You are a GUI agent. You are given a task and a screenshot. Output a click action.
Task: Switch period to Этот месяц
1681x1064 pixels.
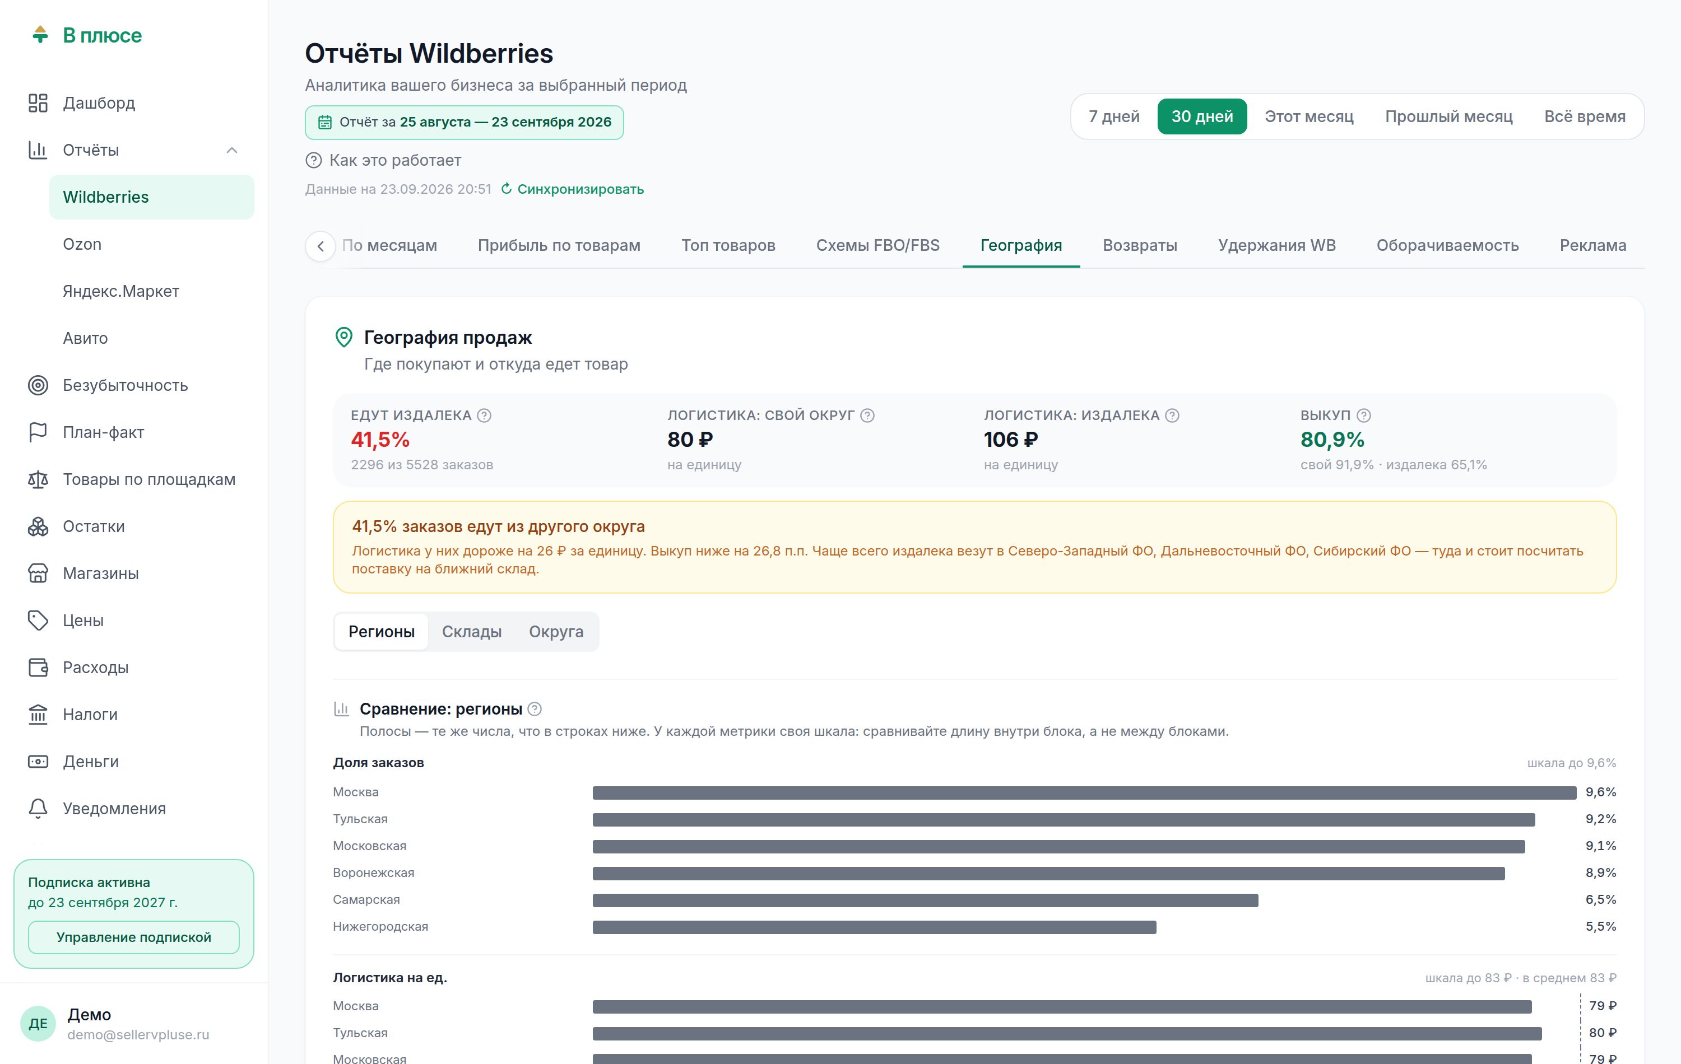click(1309, 116)
